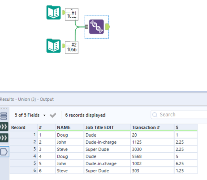Select the #2 connection label box
Screen dimensions: 207x180
(72, 48)
